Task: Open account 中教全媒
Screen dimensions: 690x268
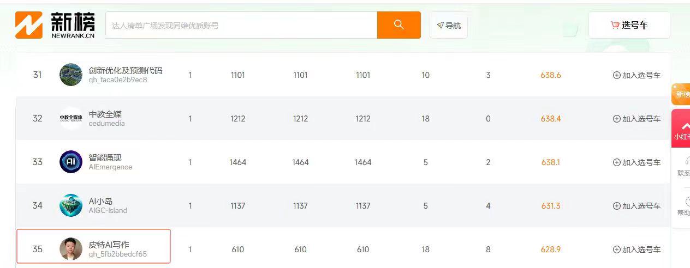Action: (x=105, y=114)
